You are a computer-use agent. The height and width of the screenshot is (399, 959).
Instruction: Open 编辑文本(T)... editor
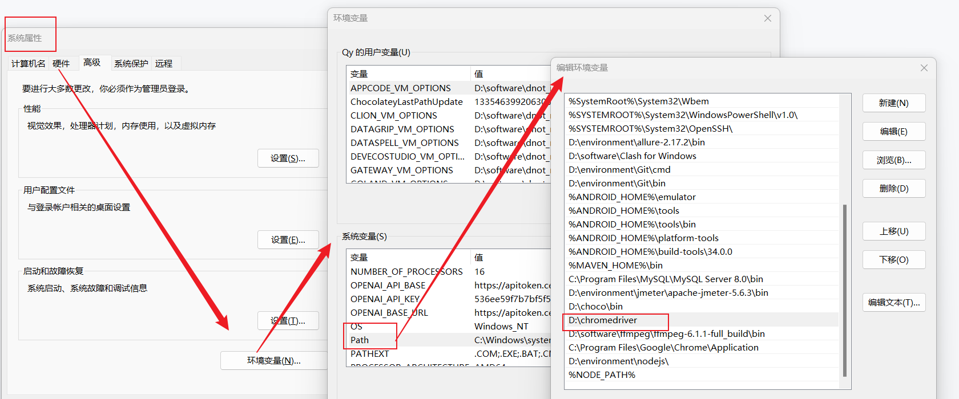pyautogui.click(x=893, y=303)
